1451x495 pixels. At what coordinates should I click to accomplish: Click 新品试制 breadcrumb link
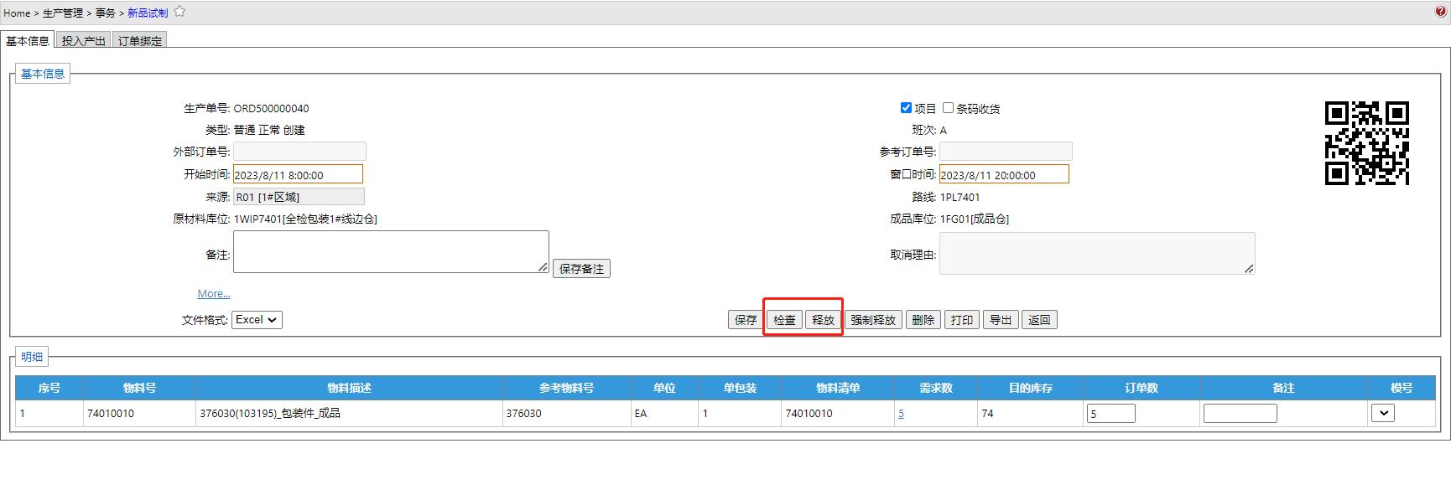point(148,13)
